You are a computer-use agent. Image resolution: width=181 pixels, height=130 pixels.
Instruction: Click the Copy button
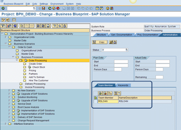(x=100, y=42)
